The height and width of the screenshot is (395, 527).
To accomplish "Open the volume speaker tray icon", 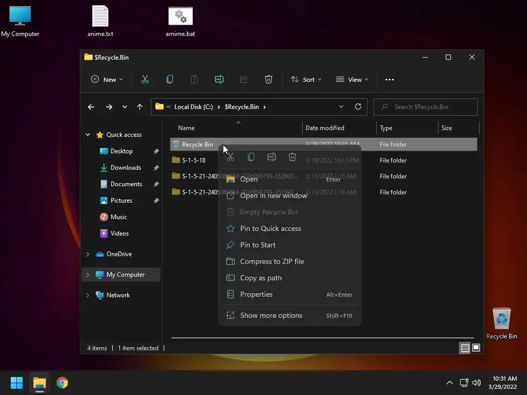I will click(476, 383).
